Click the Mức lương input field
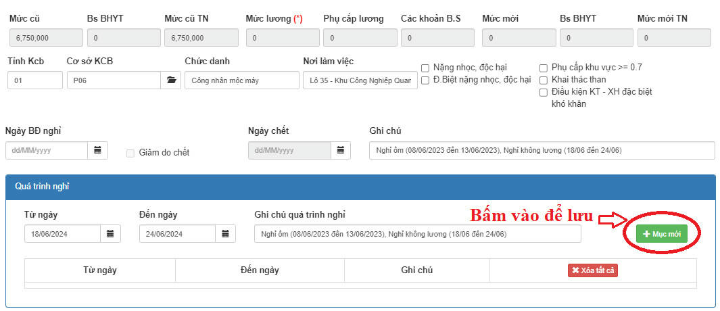Viewport: 720px width, 311px height. click(x=283, y=38)
